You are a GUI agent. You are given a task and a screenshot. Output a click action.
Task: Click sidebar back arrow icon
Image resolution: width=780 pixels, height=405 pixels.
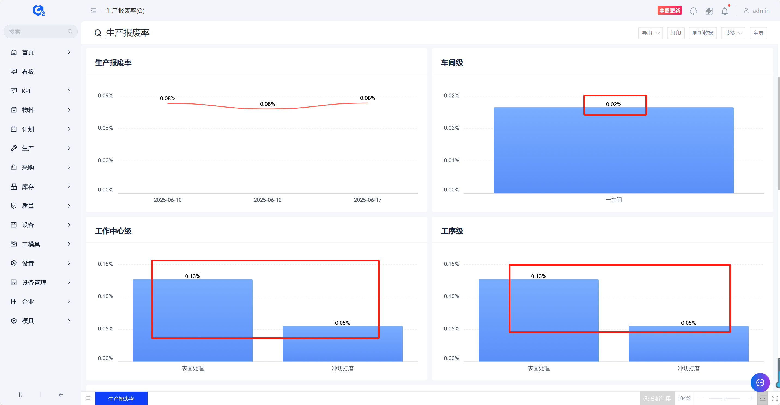[x=61, y=395]
